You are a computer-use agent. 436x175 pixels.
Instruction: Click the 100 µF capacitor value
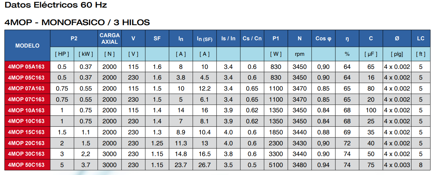click(x=371, y=110)
